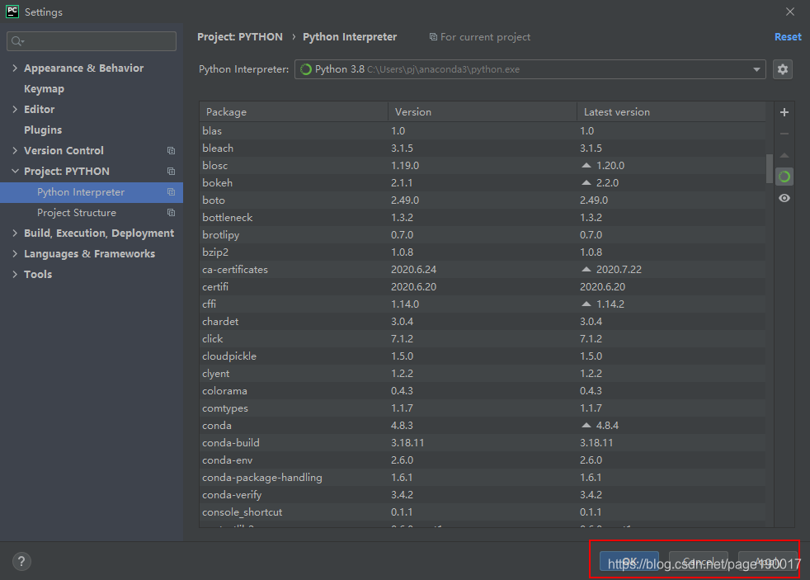Screen dimensions: 810x580
Task: Click the copy icon beside Project: PYTHON
Action: pos(171,172)
